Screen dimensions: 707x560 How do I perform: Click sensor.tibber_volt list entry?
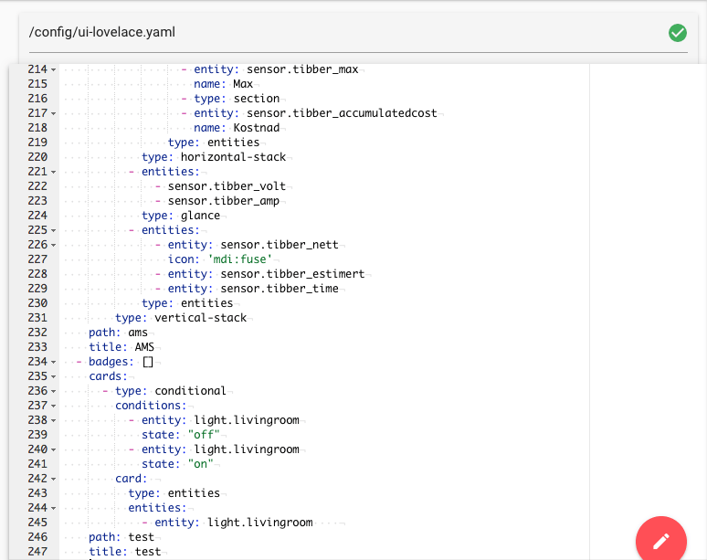coord(227,186)
